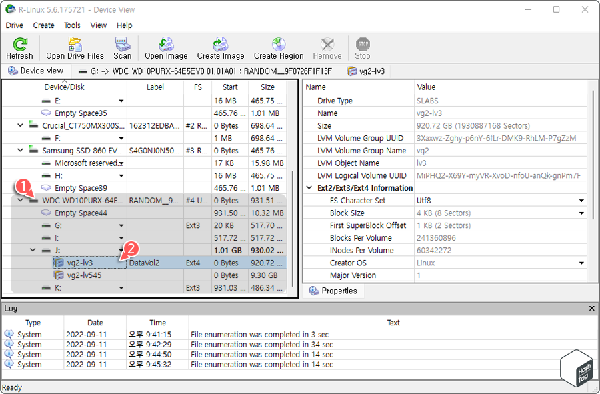The image size is (600, 394).
Task: Close the Log panel
Action: [591, 308]
